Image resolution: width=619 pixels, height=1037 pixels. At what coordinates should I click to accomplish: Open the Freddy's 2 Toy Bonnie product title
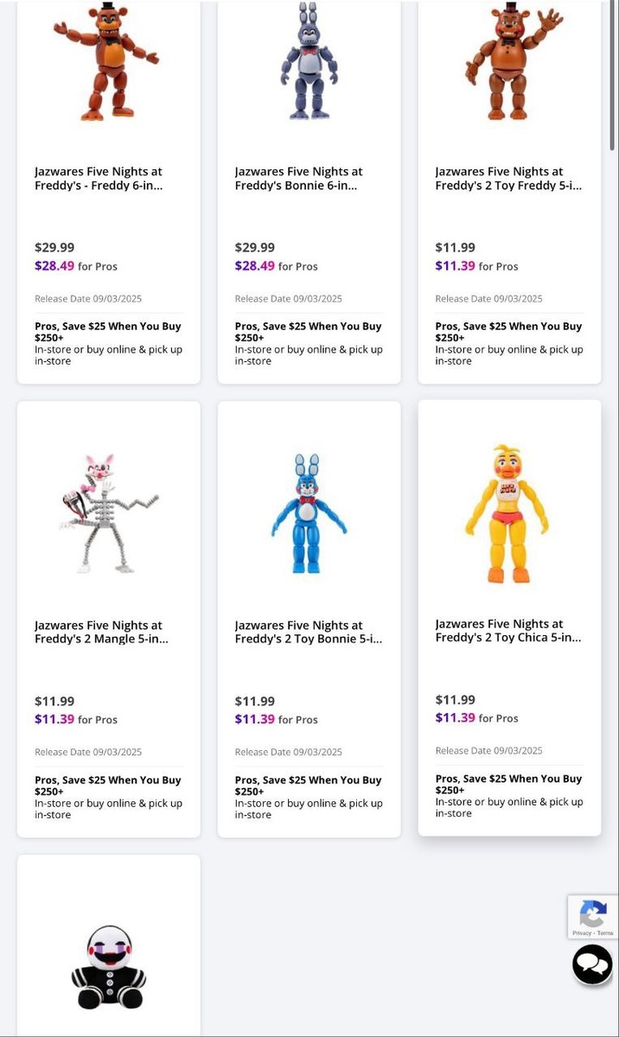(309, 632)
